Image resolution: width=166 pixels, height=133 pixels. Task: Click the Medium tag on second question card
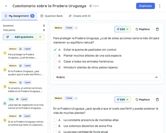coord(58,98)
